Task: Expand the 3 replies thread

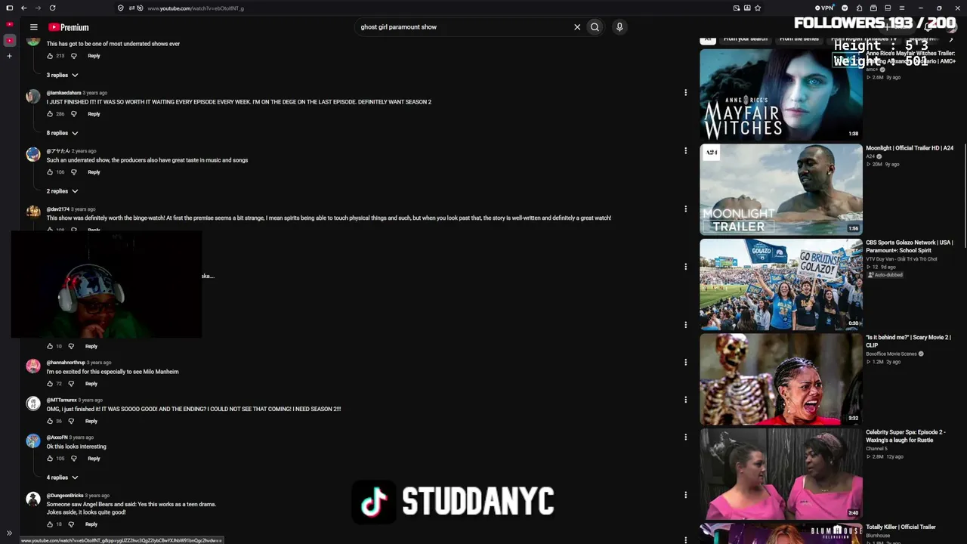Action: pyautogui.click(x=62, y=76)
